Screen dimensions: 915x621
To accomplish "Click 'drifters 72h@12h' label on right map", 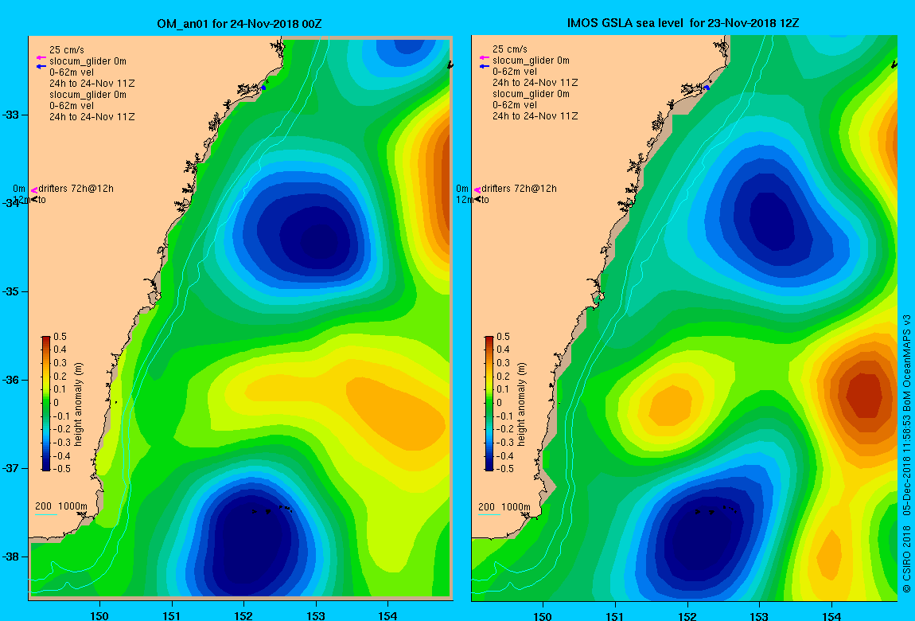I will coord(519,189).
